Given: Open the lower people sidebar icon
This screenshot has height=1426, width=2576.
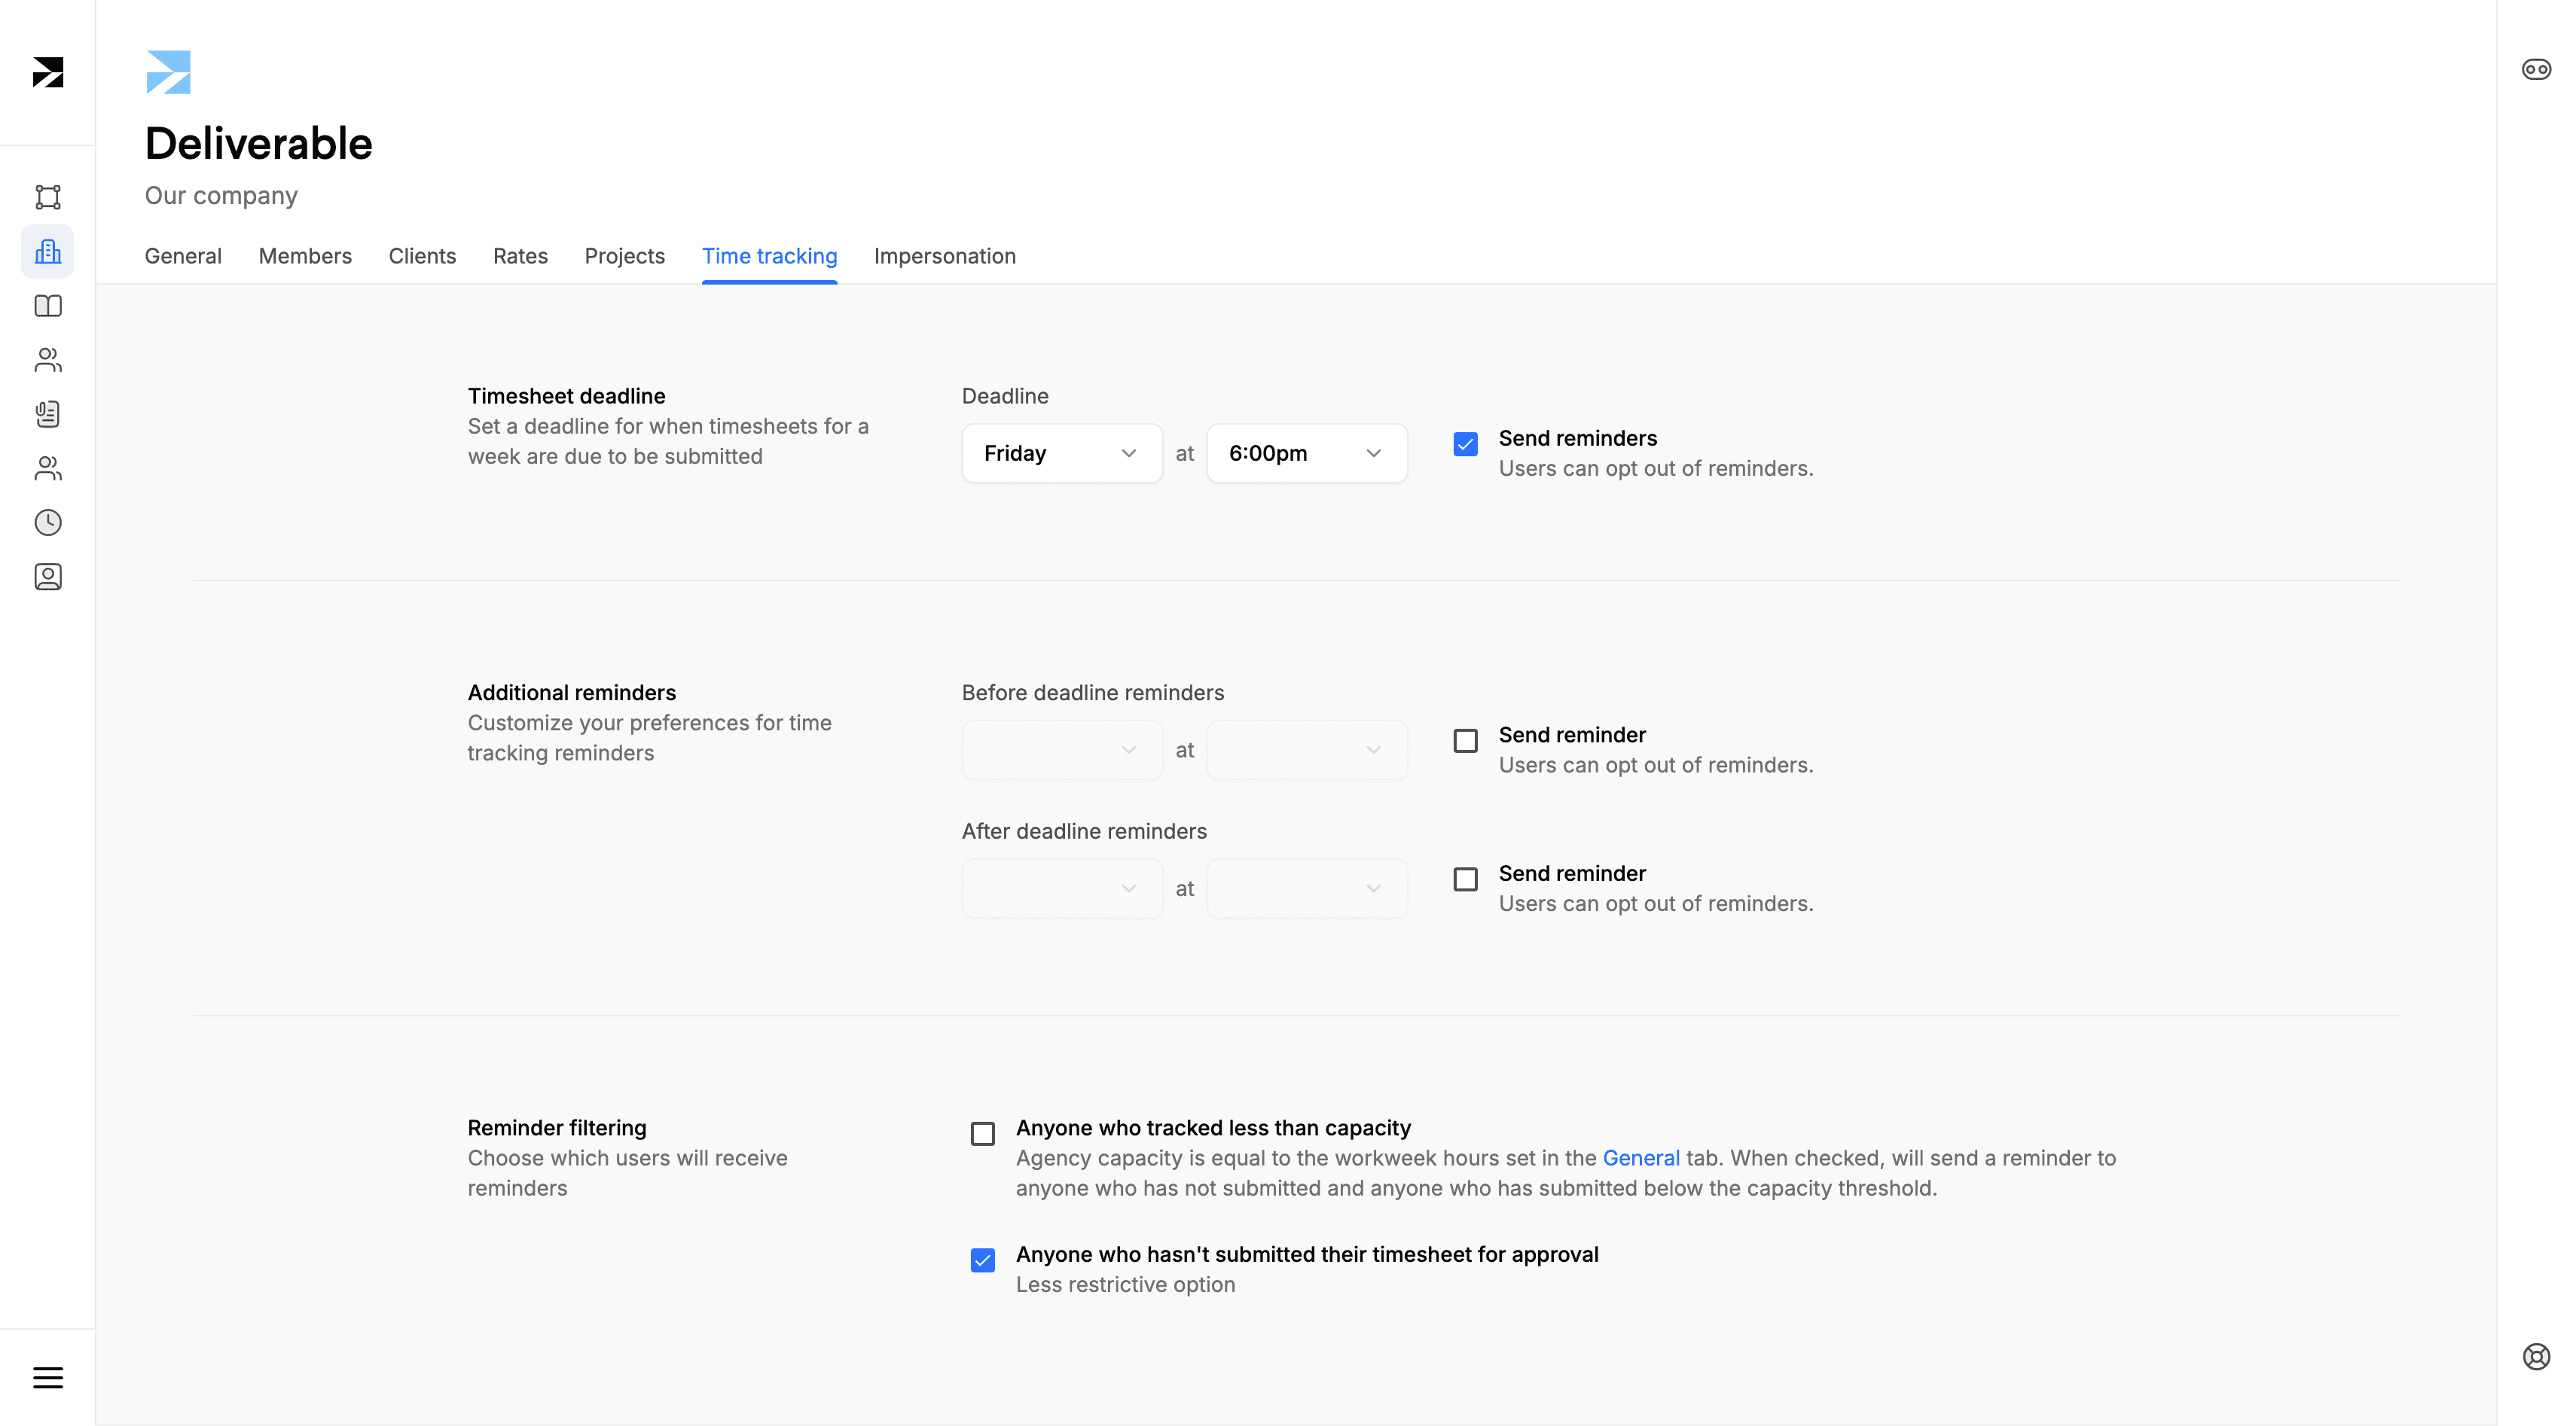Looking at the screenshot, I should [48, 468].
